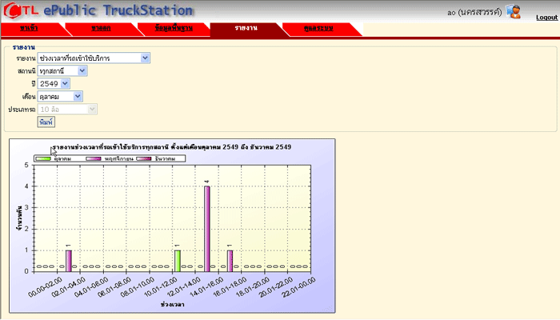560x320 pixels.
Task: Switch to the ข้อมูลพื้นฐาน tab
Action: (x=174, y=28)
